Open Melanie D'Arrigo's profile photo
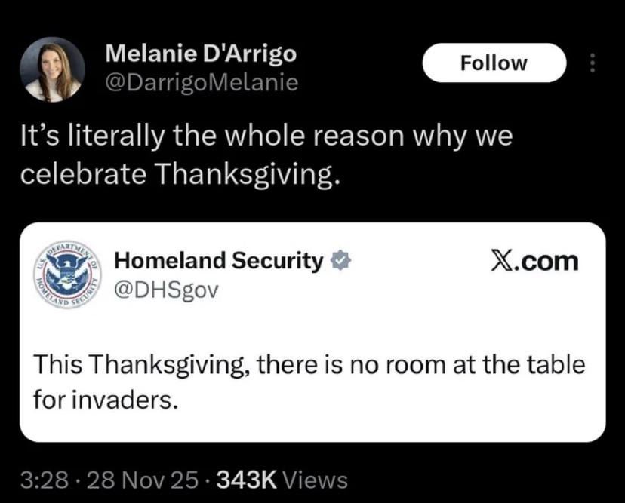 click(x=53, y=69)
